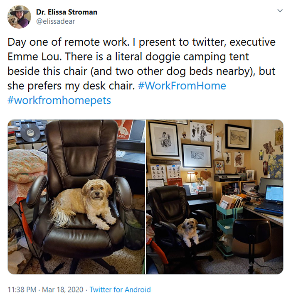
Task: Open the close-up photo of dog on chair
Action: coord(76,197)
